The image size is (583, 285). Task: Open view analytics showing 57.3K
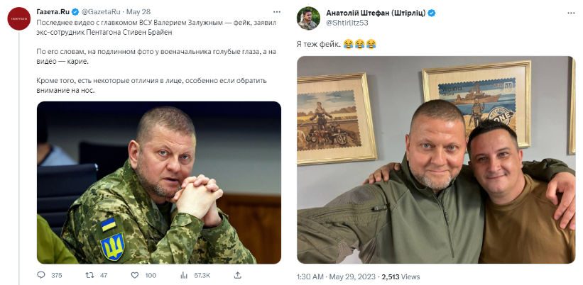(185, 275)
